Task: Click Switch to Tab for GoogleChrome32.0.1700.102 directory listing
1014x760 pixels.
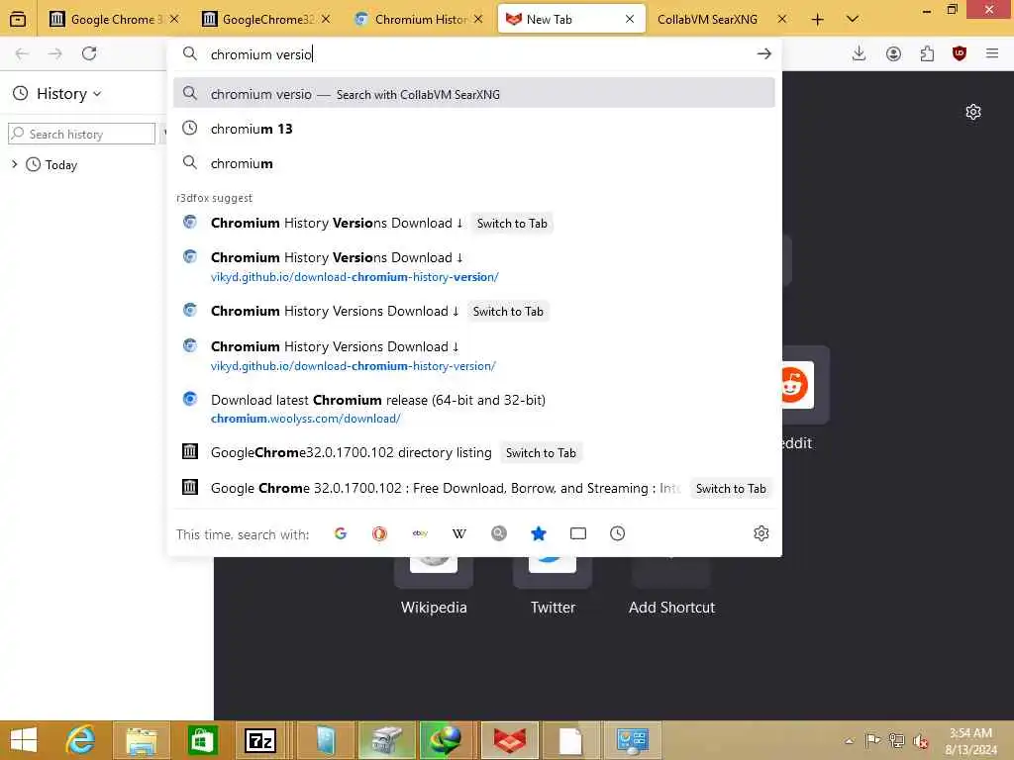Action: pos(541,453)
